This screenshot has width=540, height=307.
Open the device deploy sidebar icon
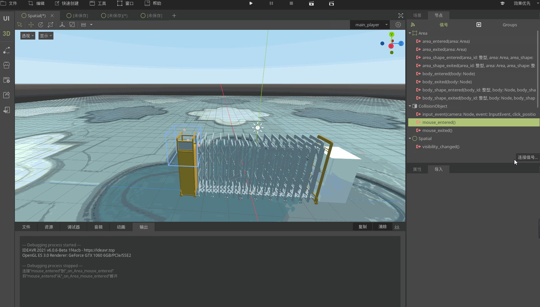pos(6,110)
